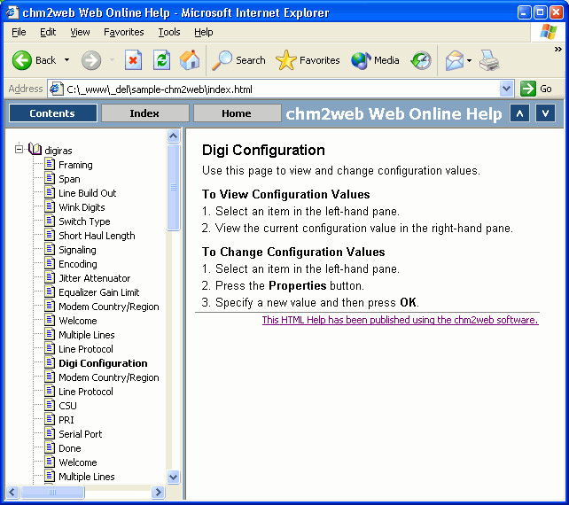This screenshot has width=569, height=505.
Task: Click the Wink Digits page icon
Action: pyautogui.click(x=50, y=206)
